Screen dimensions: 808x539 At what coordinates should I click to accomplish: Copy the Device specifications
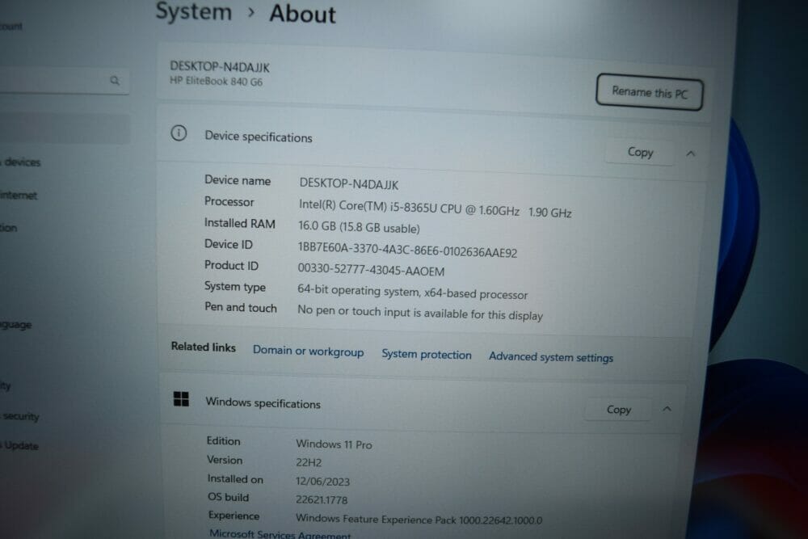[x=640, y=152]
